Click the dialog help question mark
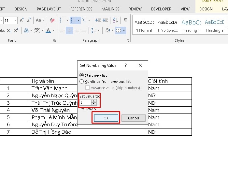Viewport: 228px width, 181px height. click(126, 65)
